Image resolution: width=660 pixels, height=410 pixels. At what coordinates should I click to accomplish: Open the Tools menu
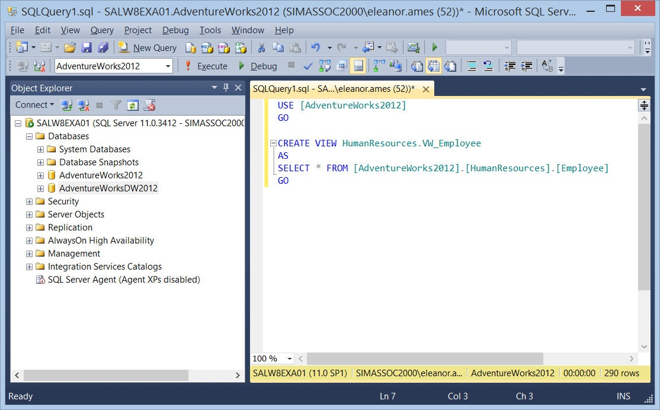tap(210, 30)
